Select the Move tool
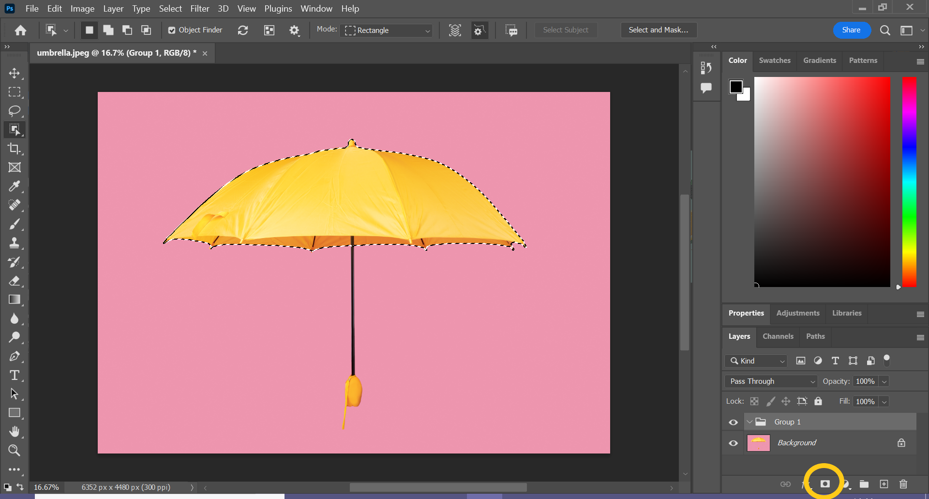929x499 pixels. pyautogui.click(x=15, y=73)
